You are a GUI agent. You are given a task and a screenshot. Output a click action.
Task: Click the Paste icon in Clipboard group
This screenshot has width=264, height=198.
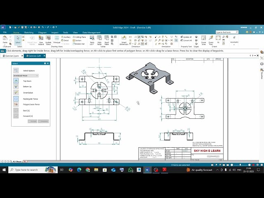5,38
